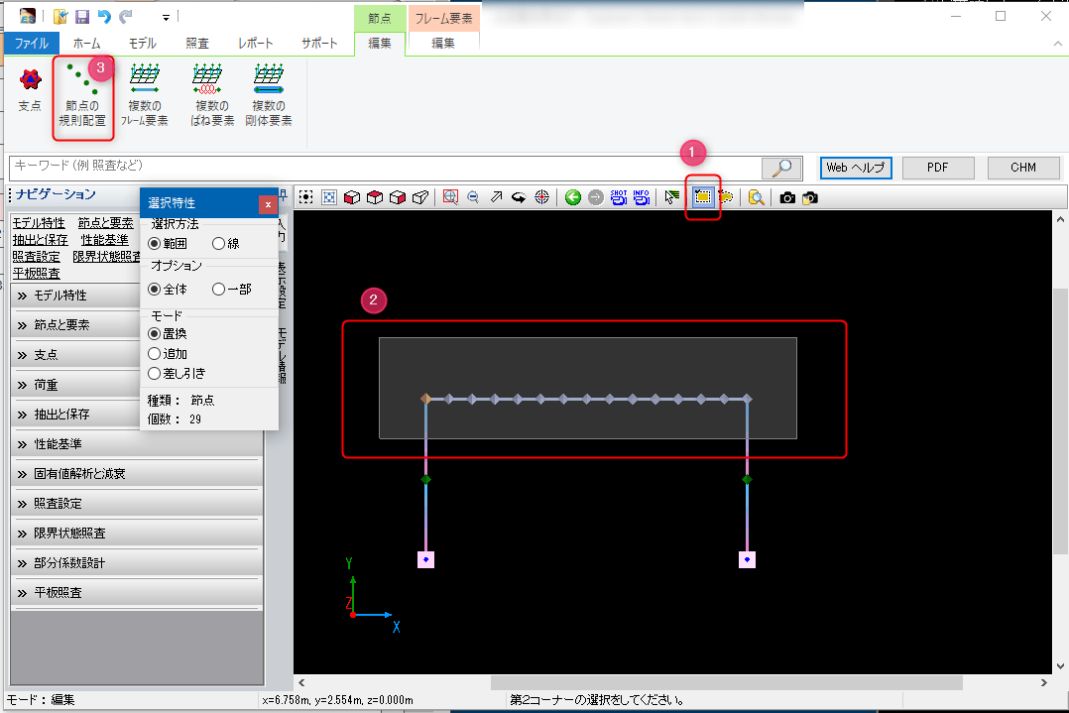Screen dimensions: 1069x713
Task: Click the zoom out magnifier icon
Action: 473,197
